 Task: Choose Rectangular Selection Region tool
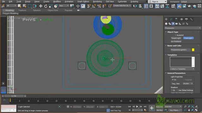(x=30, y=6)
